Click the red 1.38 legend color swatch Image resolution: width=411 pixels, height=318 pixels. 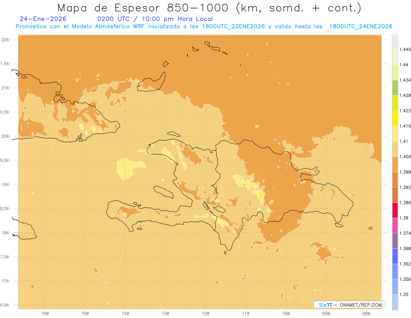tap(395, 210)
